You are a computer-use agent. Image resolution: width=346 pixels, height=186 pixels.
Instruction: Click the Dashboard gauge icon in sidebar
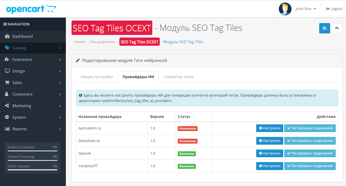pos(7,36)
